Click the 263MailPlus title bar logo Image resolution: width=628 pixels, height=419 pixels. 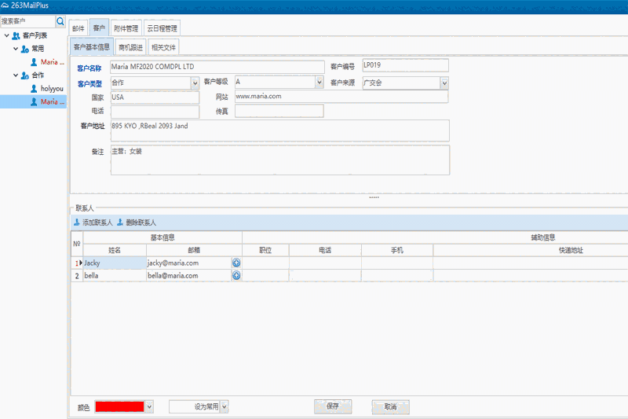coord(5,6)
